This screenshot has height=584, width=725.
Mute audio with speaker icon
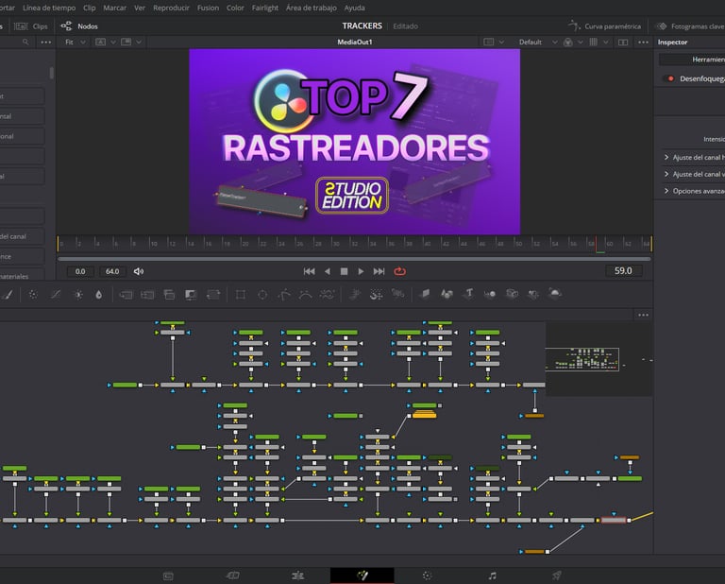138,271
